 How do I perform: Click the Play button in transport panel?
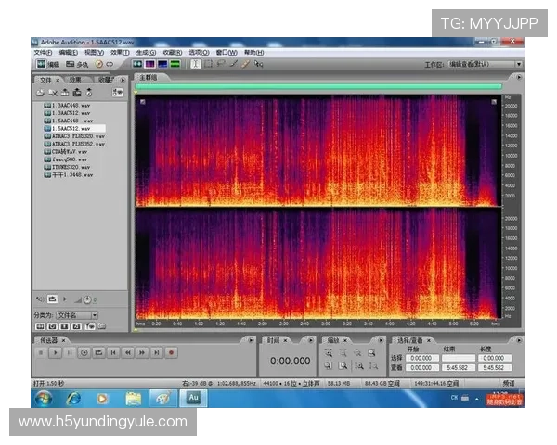pyautogui.click(x=57, y=352)
